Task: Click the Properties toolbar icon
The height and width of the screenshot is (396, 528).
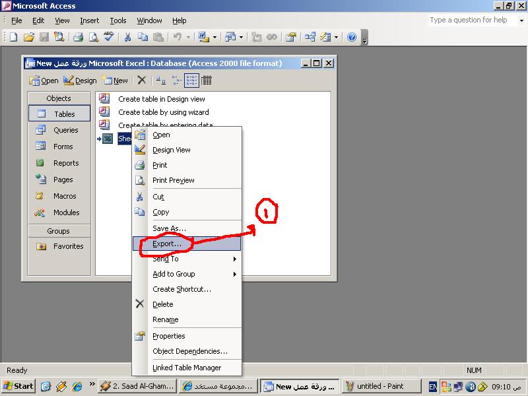Action: click(x=290, y=38)
